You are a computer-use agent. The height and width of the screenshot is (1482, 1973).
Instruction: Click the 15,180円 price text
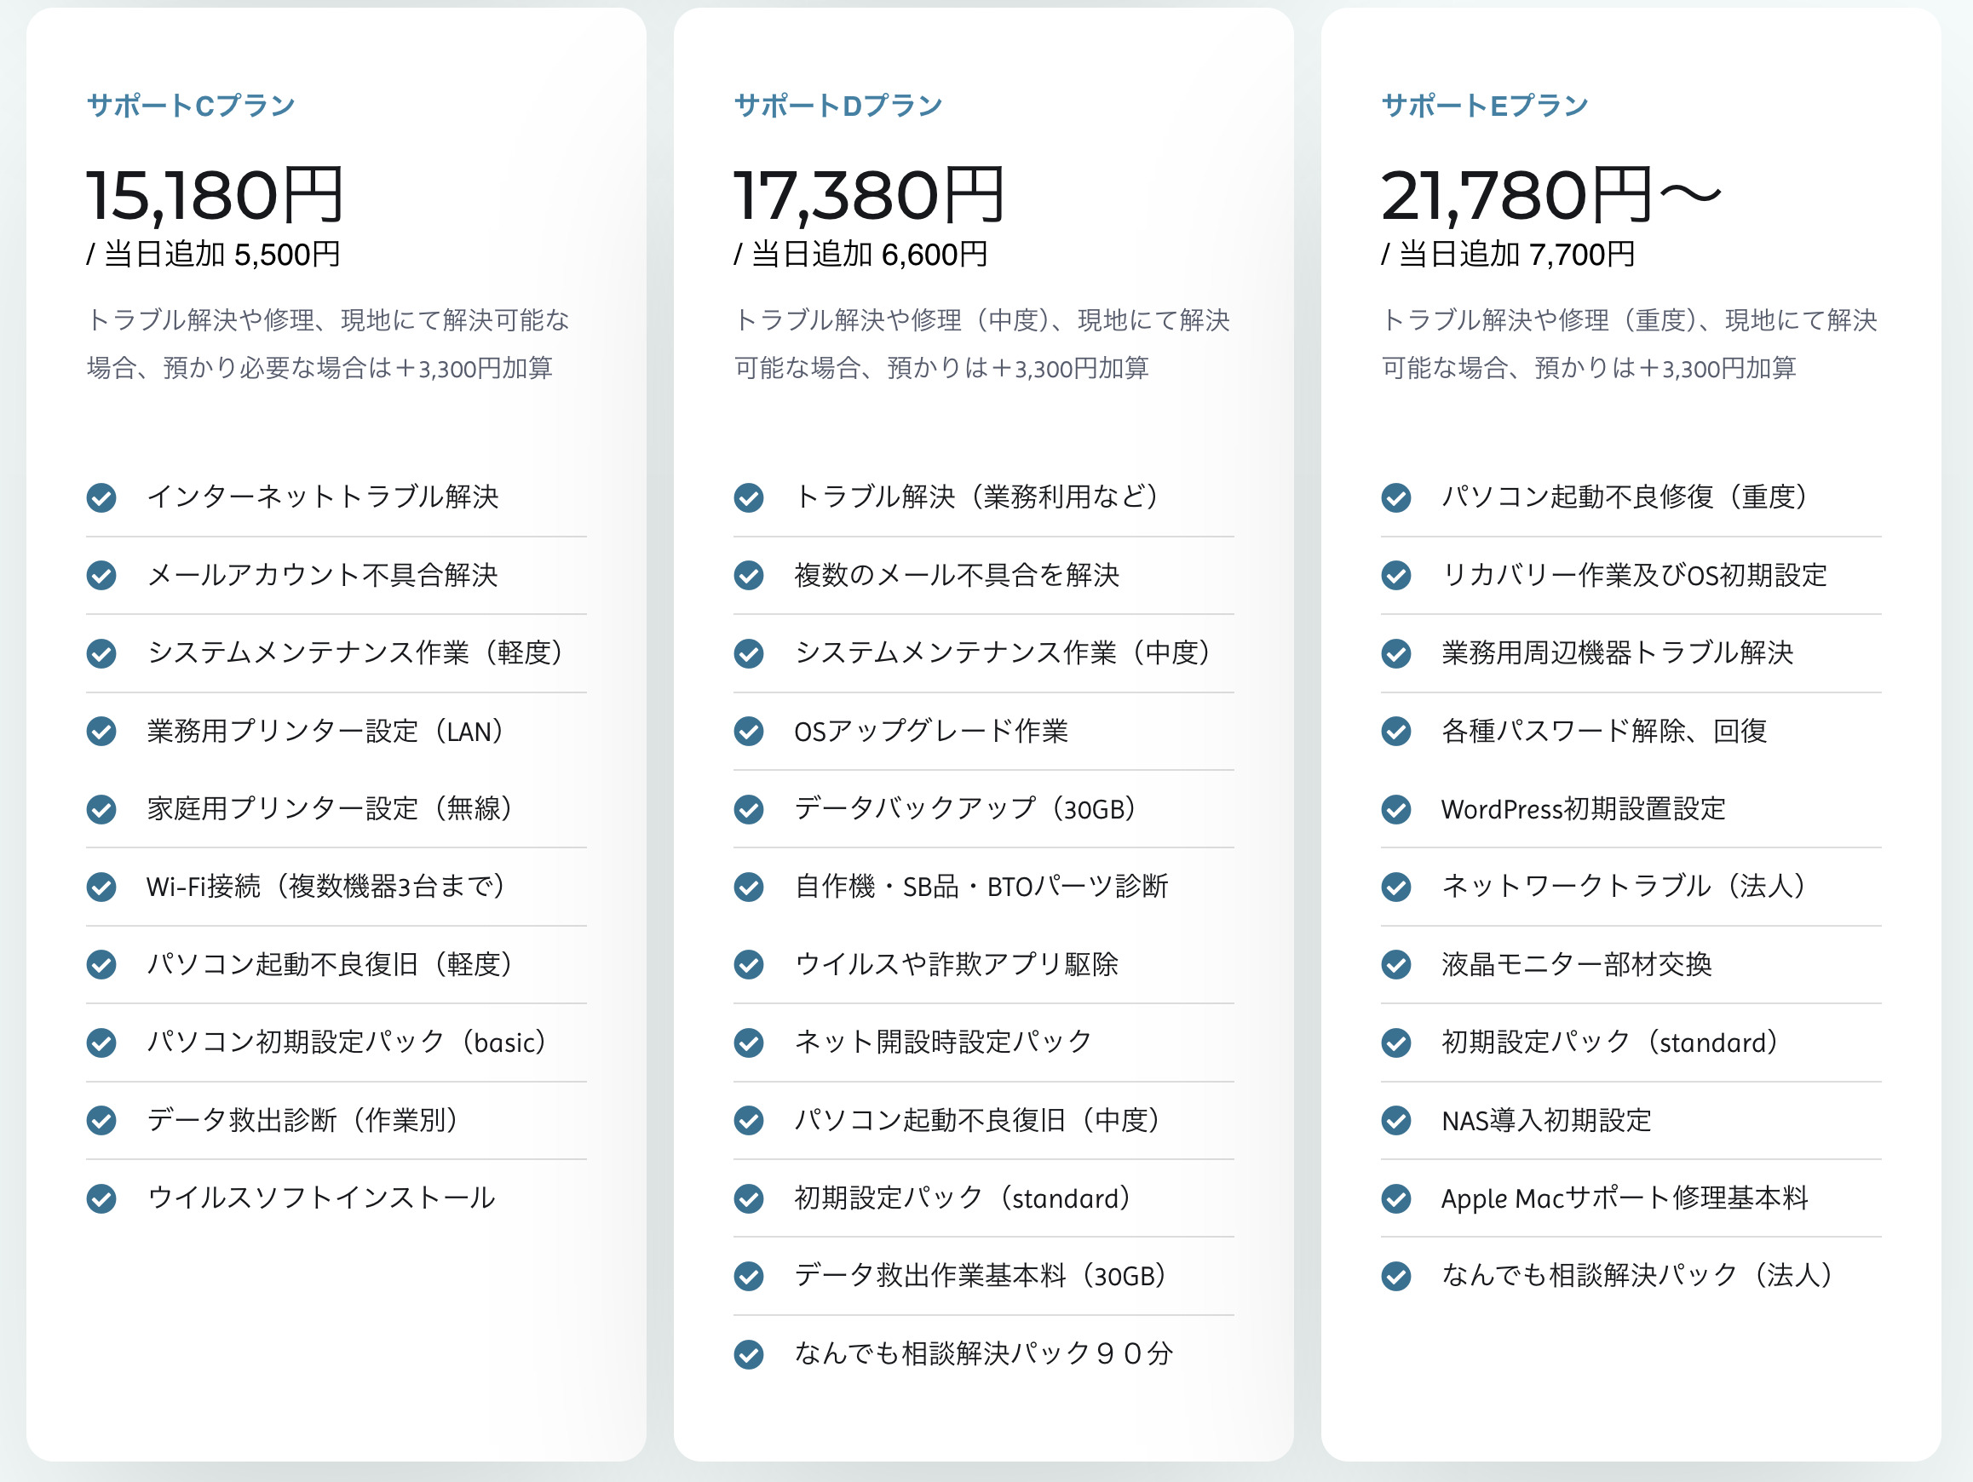pos(214,194)
